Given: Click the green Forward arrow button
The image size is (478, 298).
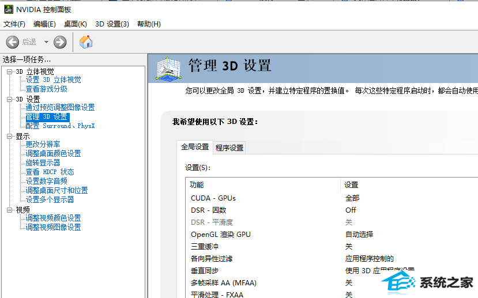Looking at the screenshot, I should (60, 42).
